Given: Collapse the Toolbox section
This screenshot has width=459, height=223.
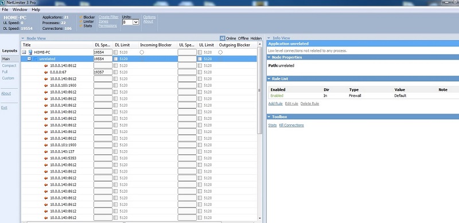Looking at the screenshot, I should 269,117.
